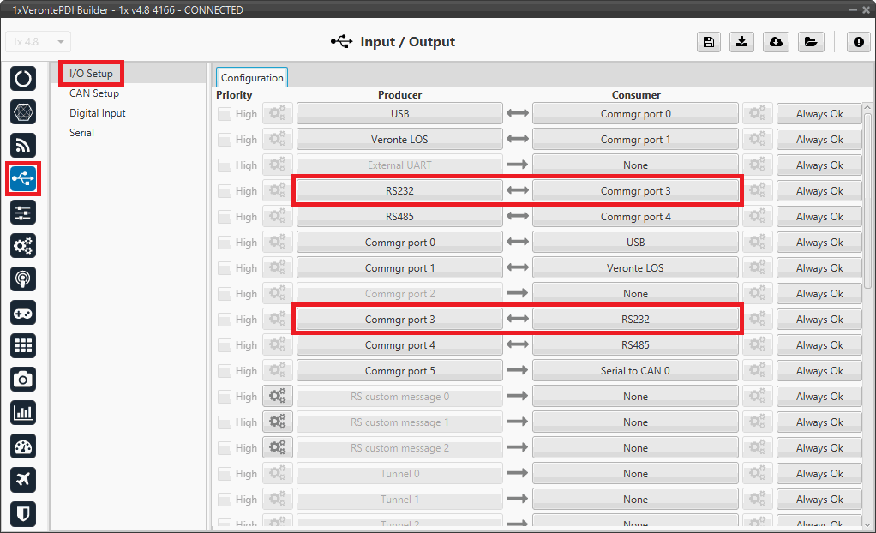
Task: Click the cloud download icon in toolbar
Action: [776, 42]
